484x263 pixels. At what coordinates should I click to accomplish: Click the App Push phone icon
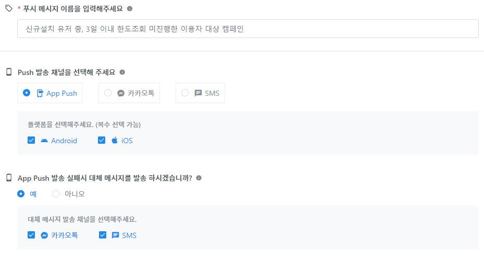[40, 93]
